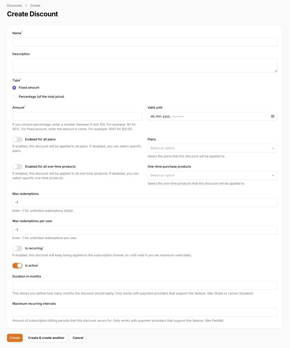Click the breadcrumb chevron separator

26,5
